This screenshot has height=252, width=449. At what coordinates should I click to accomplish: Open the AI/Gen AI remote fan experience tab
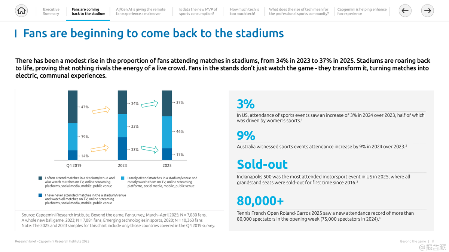pyautogui.click(x=141, y=12)
